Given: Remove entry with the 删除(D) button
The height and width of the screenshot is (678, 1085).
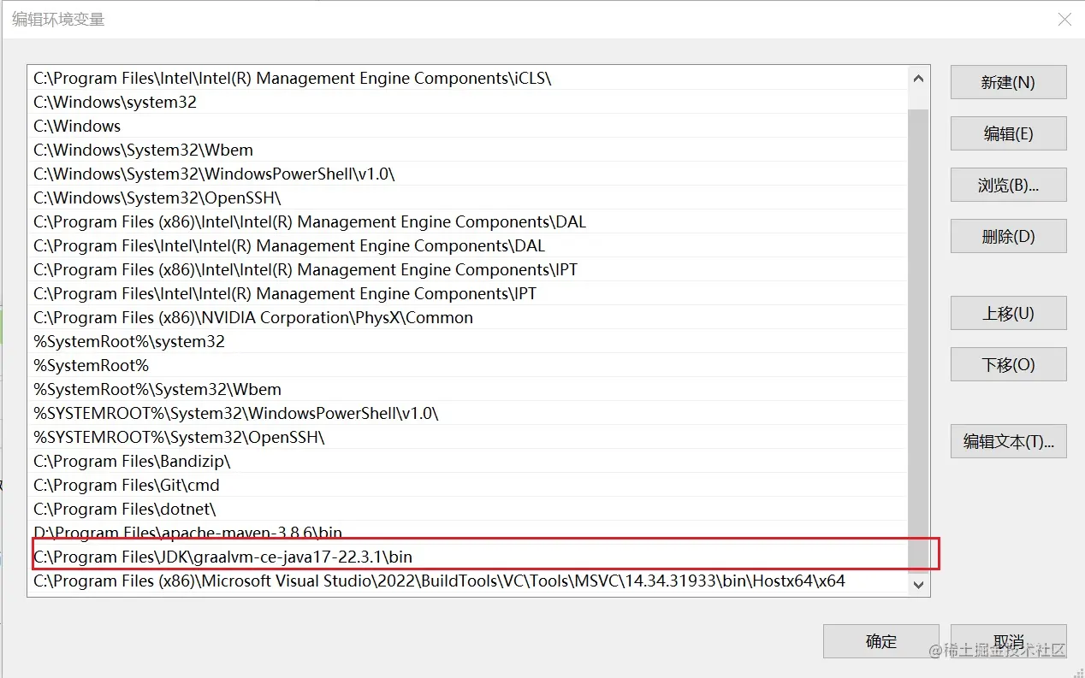Looking at the screenshot, I should tap(1008, 236).
